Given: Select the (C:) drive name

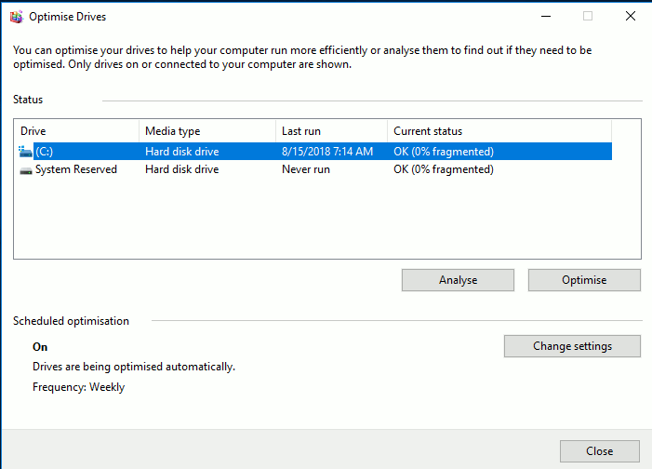Looking at the screenshot, I should point(44,152).
